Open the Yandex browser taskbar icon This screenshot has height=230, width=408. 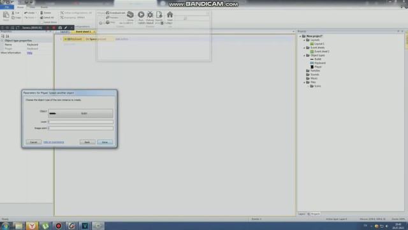32,226
